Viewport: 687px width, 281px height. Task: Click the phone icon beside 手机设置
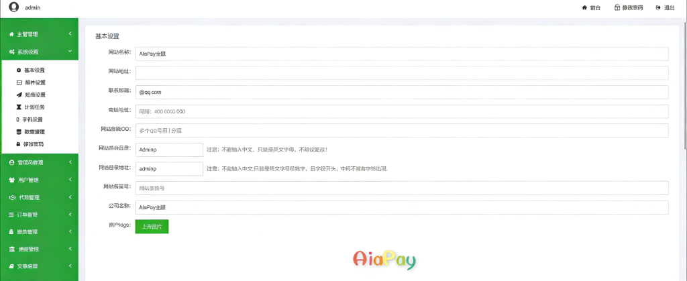18,119
